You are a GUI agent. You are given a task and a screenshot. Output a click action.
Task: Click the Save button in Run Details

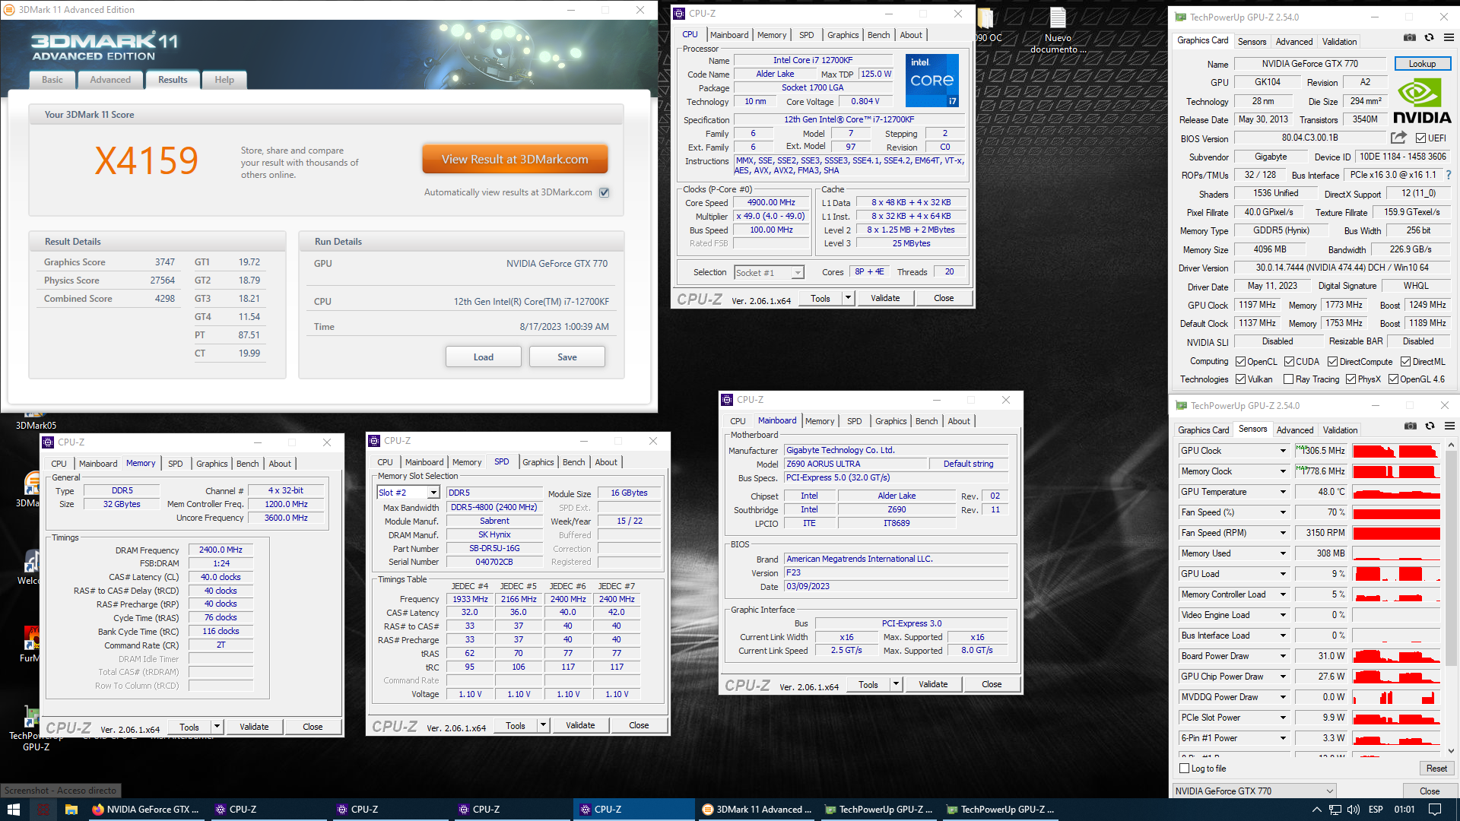click(x=567, y=357)
